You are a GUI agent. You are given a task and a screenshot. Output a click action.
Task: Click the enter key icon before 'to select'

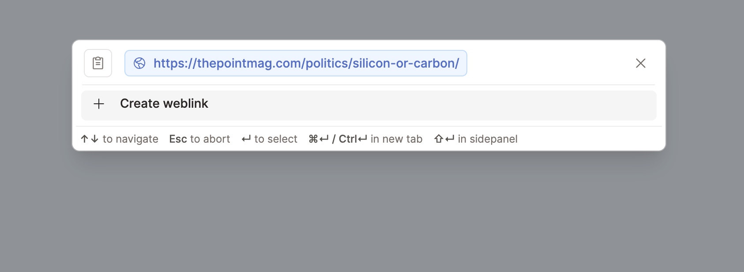click(x=246, y=139)
